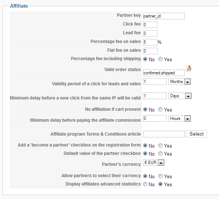Choose Yes for Allow partners to select currency
This screenshot has height=199, width=219.
[x=160, y=176]
